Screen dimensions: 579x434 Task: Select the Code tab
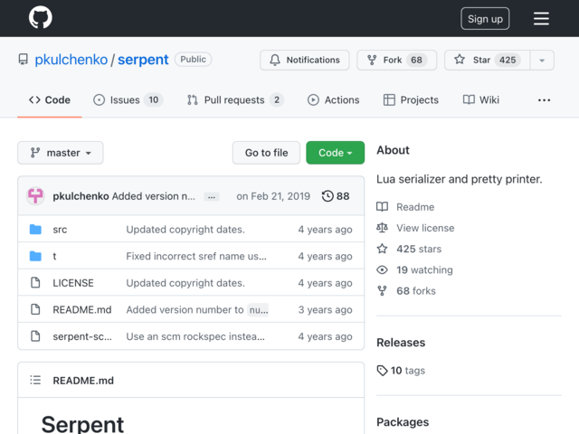(50, 100)
